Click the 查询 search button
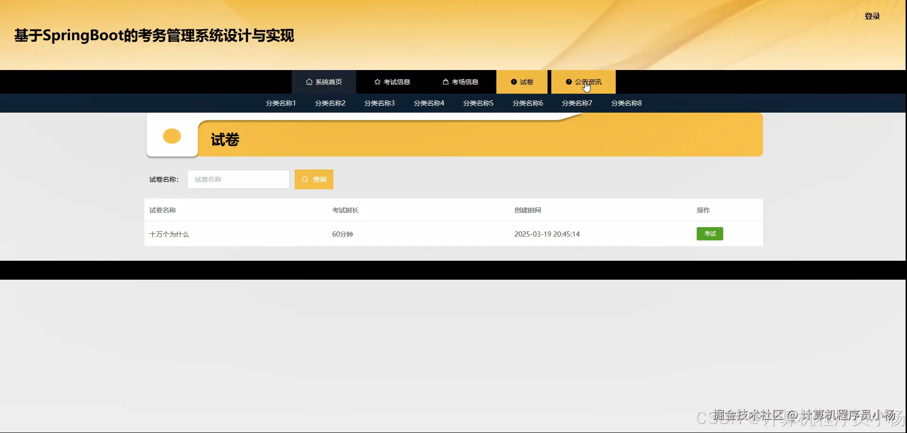 (x=314, y=179)
